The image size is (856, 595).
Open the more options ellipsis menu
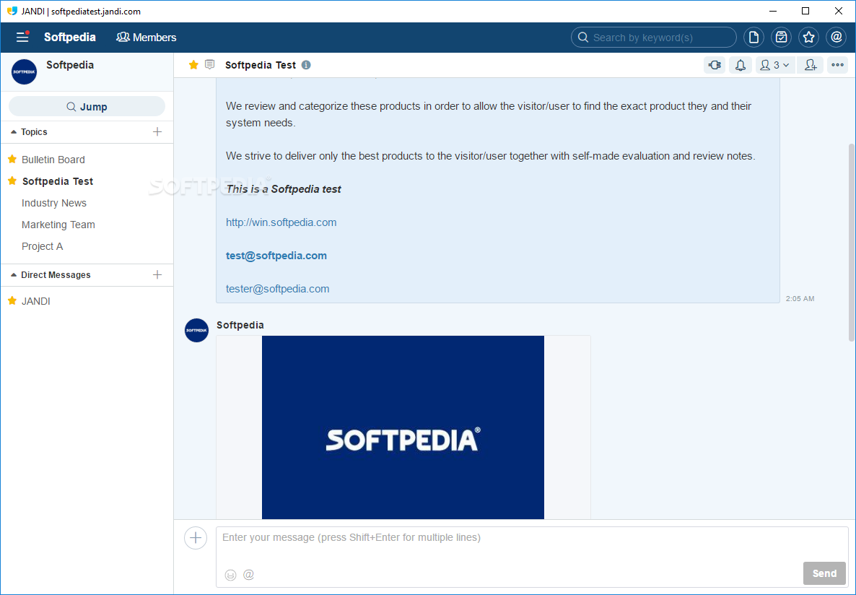coord(837,65)
